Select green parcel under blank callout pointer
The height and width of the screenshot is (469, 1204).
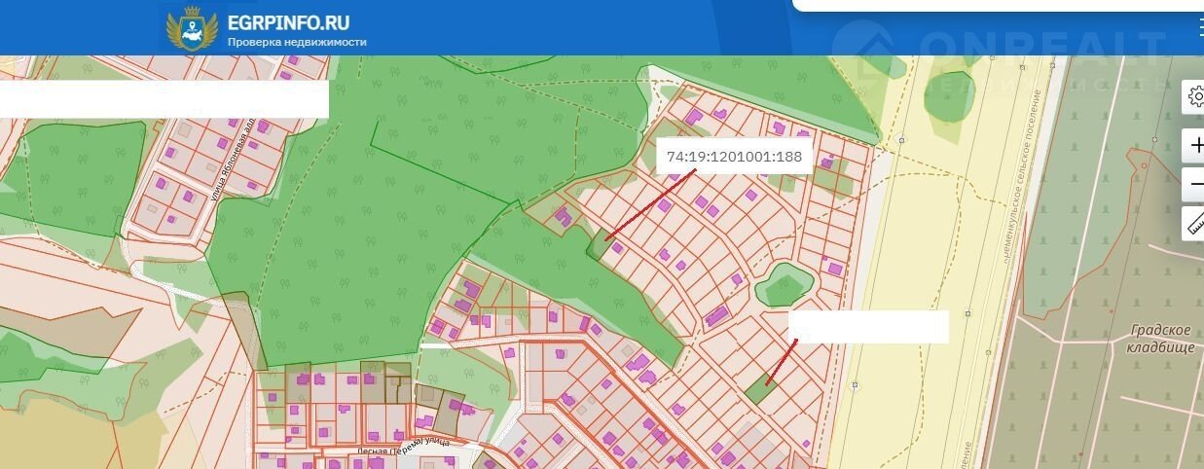tap(757, 389)
